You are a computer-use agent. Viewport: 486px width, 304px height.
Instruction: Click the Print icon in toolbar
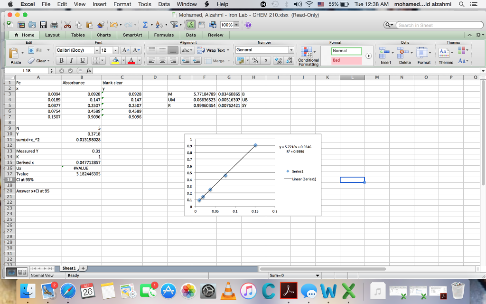tap(54, 25)
